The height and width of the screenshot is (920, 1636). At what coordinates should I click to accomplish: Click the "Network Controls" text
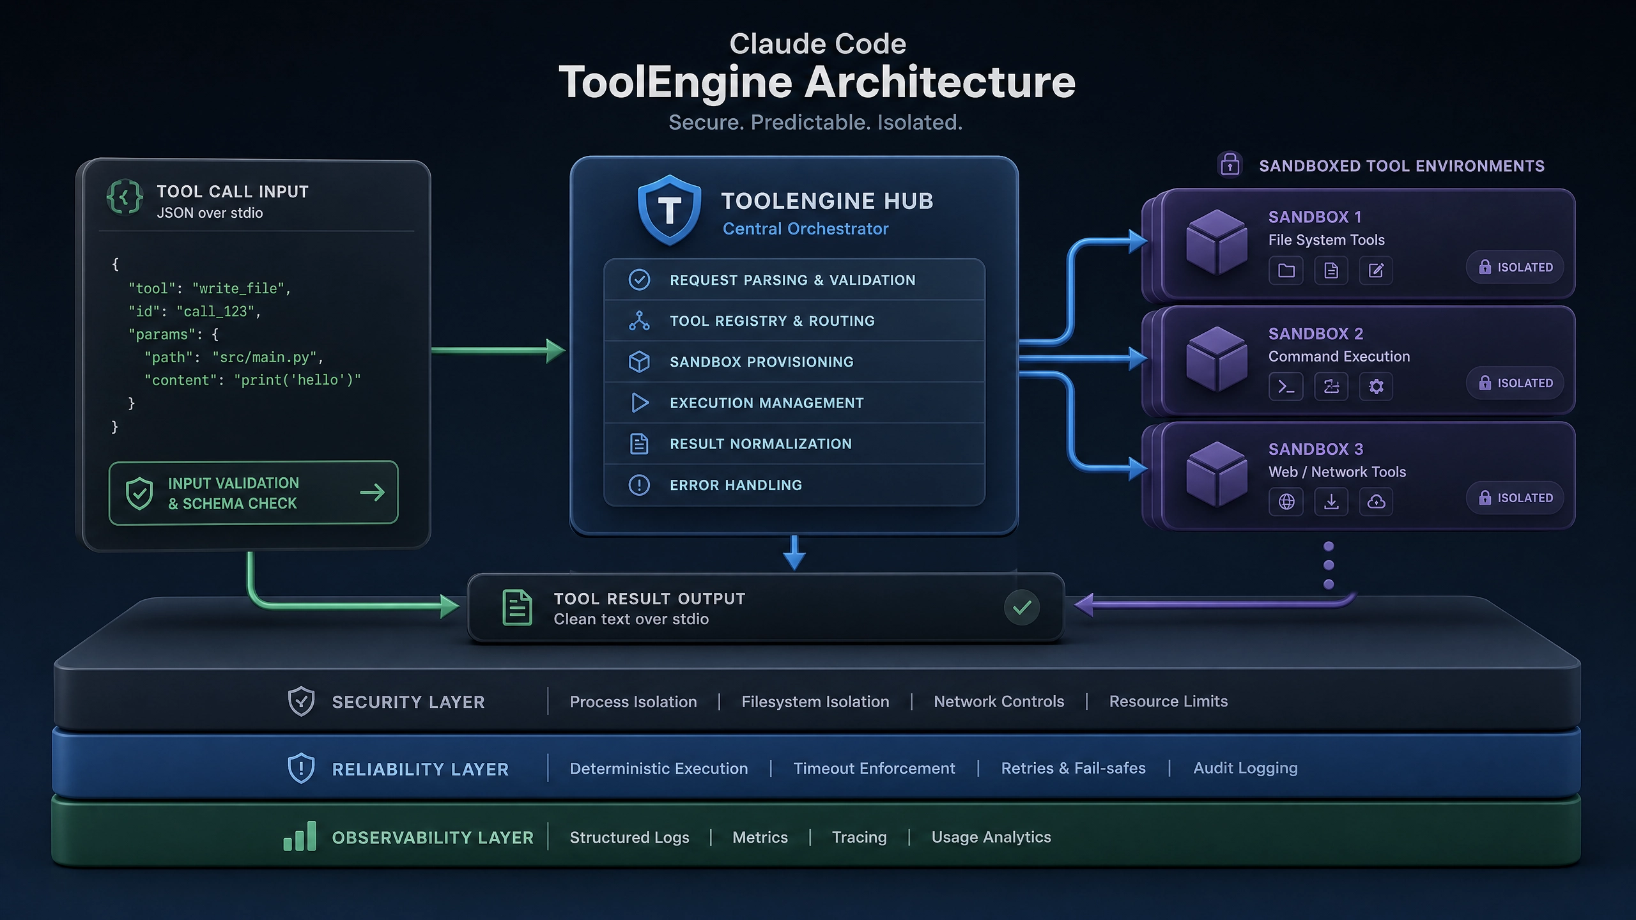click(x=999, y=701)
